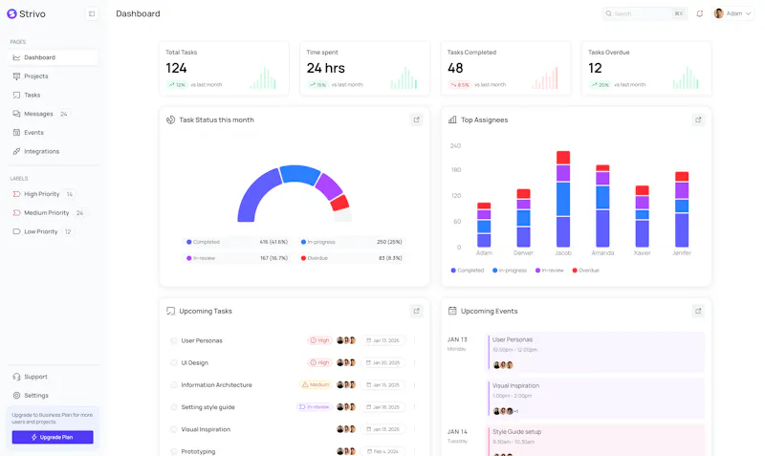Expand the Top Assignees card
This screenshot has height=456, width=765.
coord(699,119)
